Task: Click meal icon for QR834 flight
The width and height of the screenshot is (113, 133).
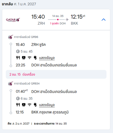Action: click(18, 105)
